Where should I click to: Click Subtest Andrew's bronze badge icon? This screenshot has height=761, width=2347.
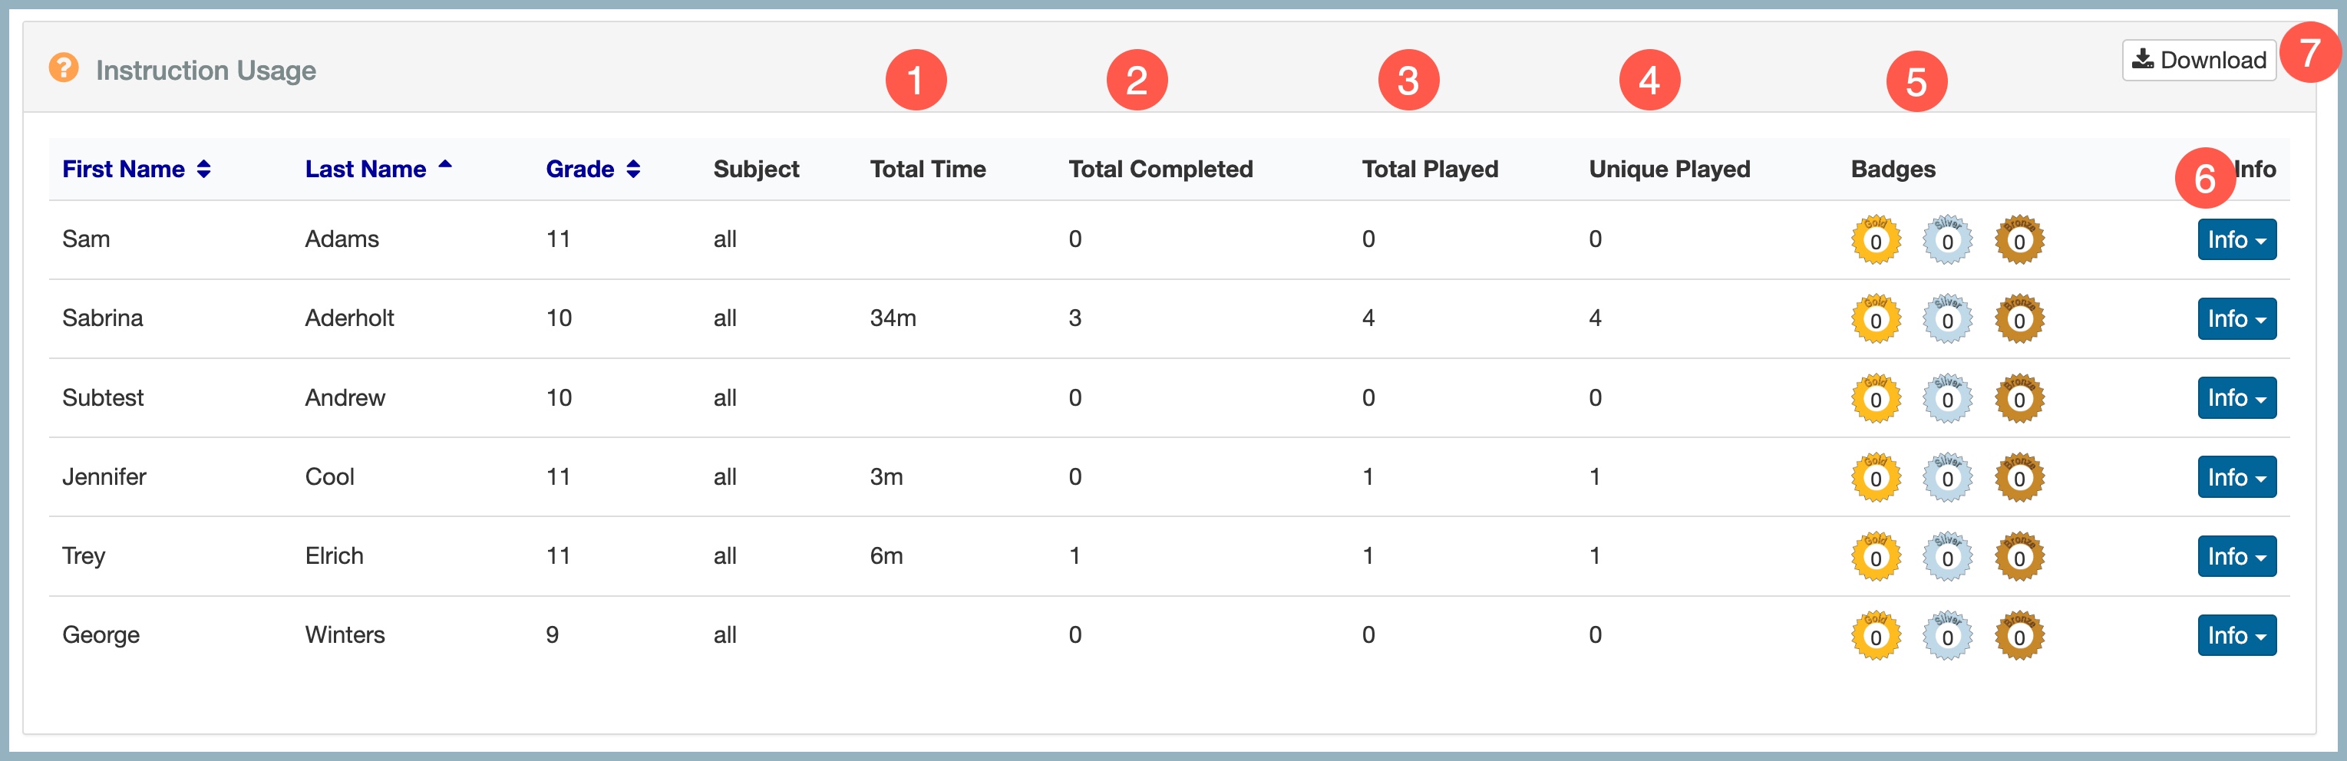click(2019, 399)
